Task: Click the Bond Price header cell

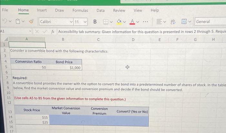Action: click(x=64, y=62)
